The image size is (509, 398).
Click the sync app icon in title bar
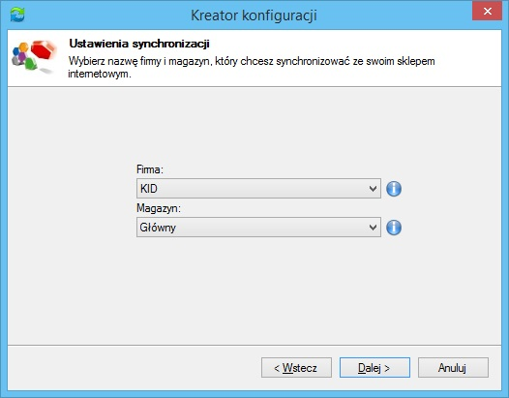tap(17, 15)
